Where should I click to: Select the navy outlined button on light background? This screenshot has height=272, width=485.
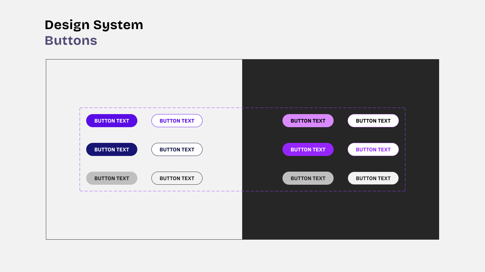[177, 149]
